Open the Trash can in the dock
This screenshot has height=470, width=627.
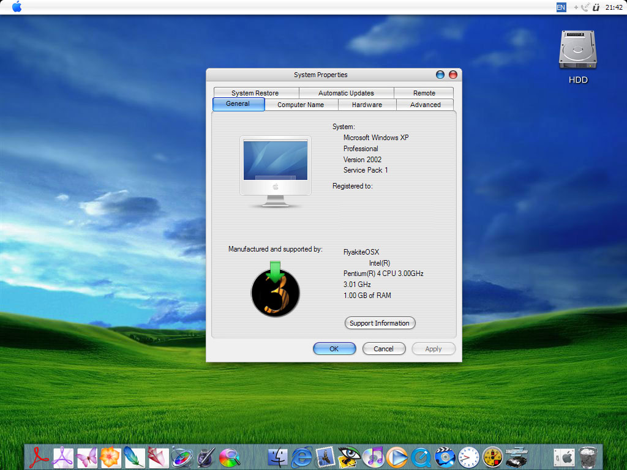(587, 457)
